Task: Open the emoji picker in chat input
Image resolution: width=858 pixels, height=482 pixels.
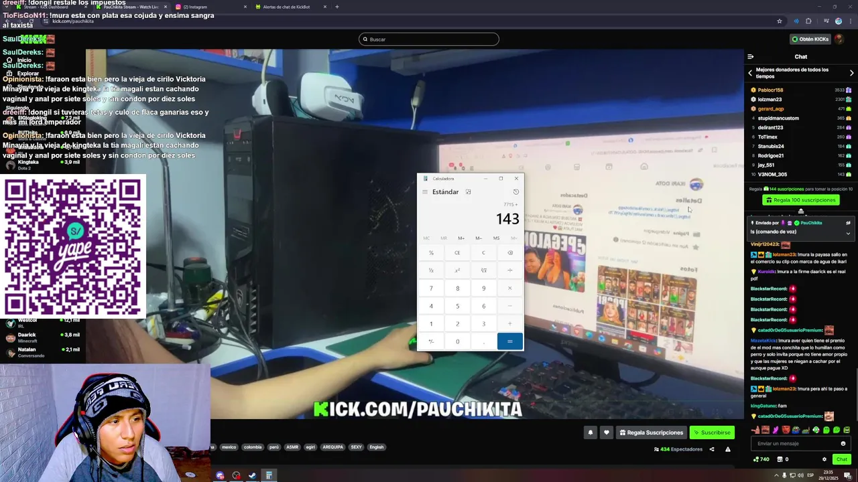Action: coord(843,443)
